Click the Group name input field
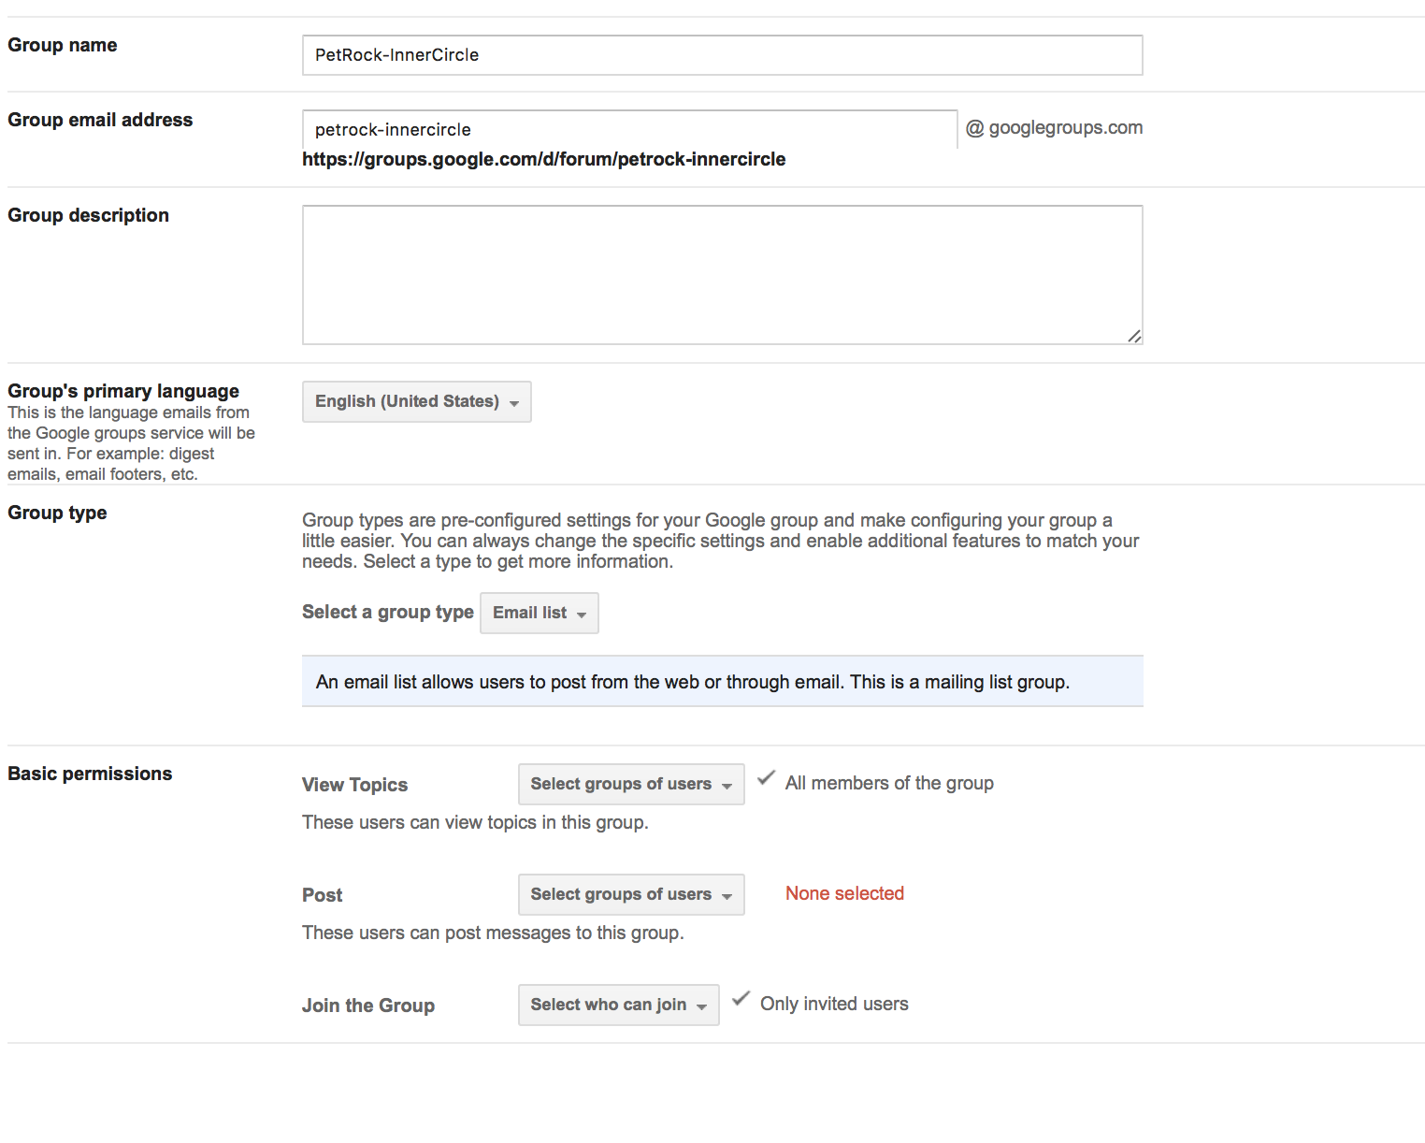Screen dimensions: 1425x1143 pyautogui.click(x=722, y=55)
